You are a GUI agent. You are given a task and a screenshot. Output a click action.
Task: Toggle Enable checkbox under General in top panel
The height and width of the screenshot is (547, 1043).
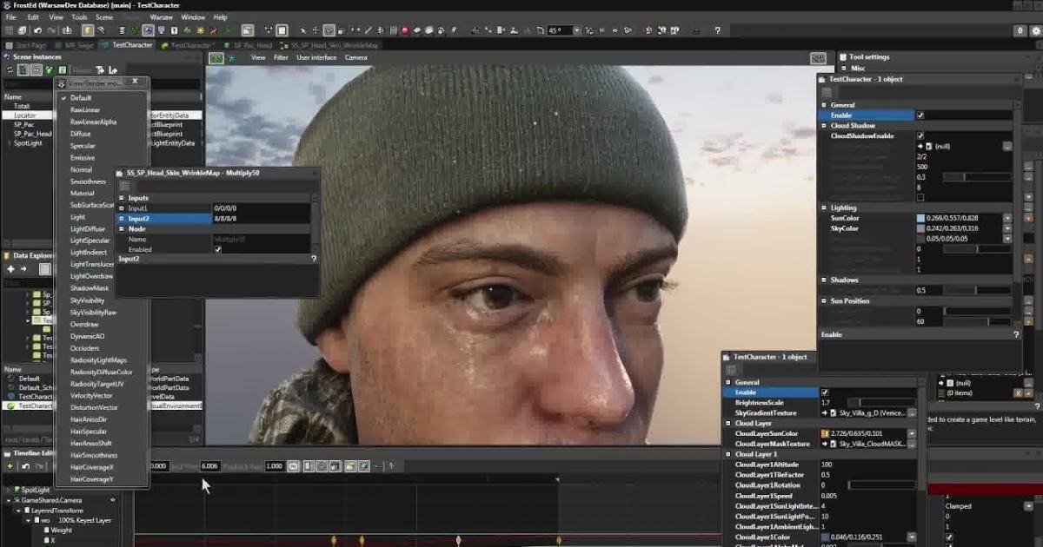920,115
